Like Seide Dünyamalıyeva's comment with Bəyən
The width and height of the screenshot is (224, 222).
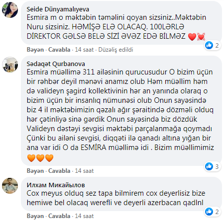pyautogui.click(x=35, y=50)
